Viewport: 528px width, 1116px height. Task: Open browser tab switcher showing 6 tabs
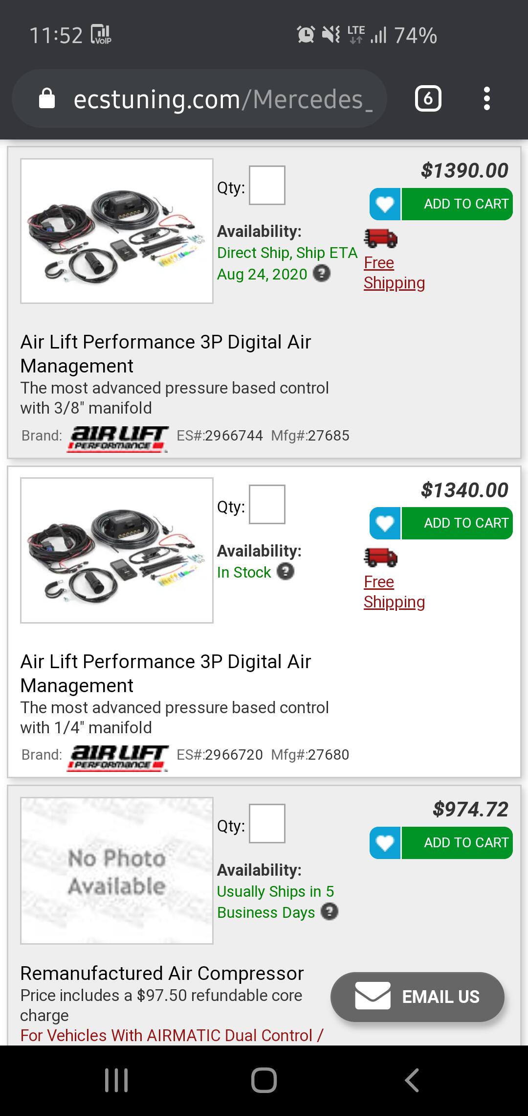(428, 99)
